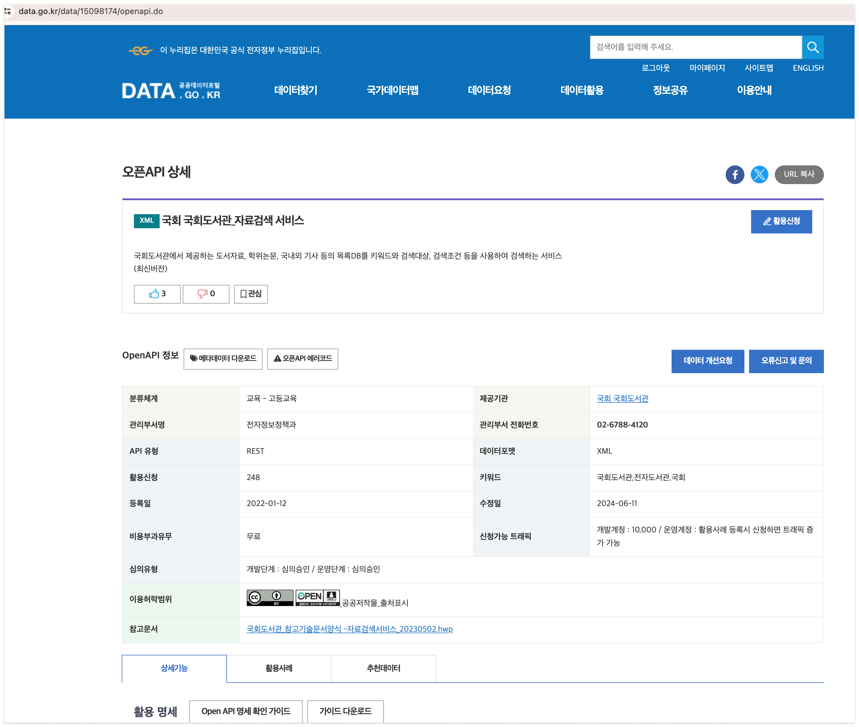Switch to the 활용사례 tab
Screen dimensions: 859x727
tap(279, 669)
